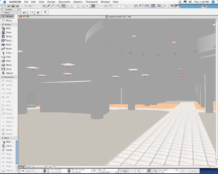This screenshot has width=218, height=174.
Task: Open second info box selection method dropdown
Action: click(x=32, y=13)
